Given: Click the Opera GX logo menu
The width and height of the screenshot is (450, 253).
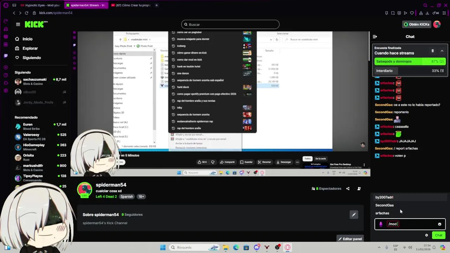Looking at the screenshot, I should 6,5.
